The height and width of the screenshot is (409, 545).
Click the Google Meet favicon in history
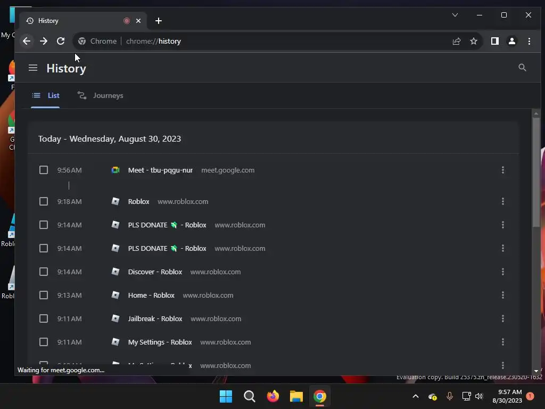pos(115,170)
